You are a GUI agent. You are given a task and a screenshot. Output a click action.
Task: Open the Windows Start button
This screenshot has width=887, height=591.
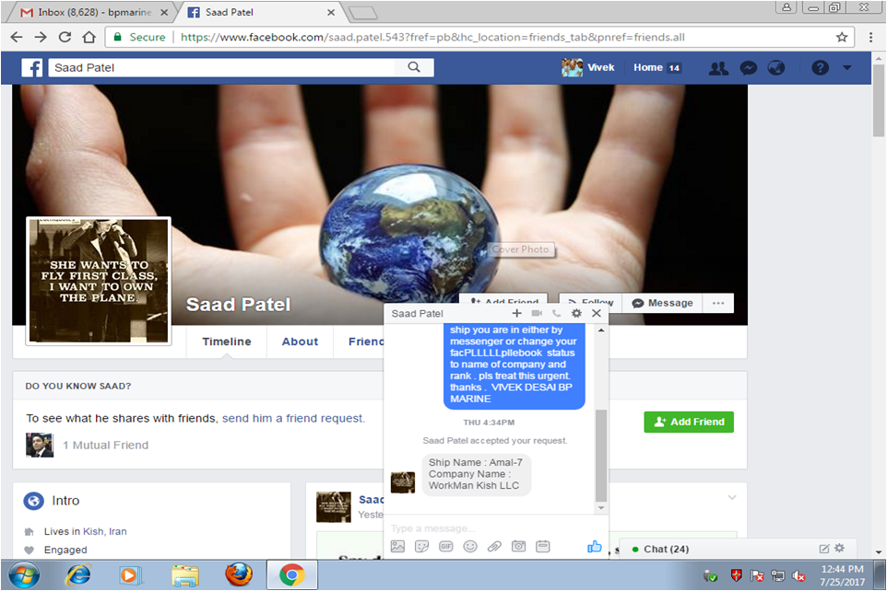(x=23, y=575)
